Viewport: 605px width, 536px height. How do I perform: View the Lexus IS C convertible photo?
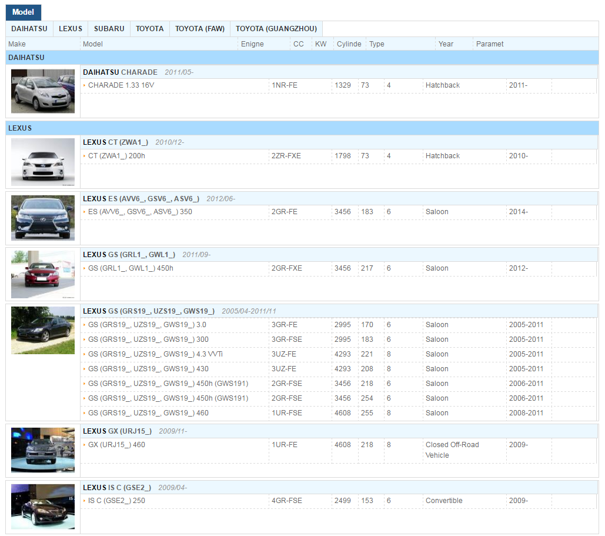43,506
